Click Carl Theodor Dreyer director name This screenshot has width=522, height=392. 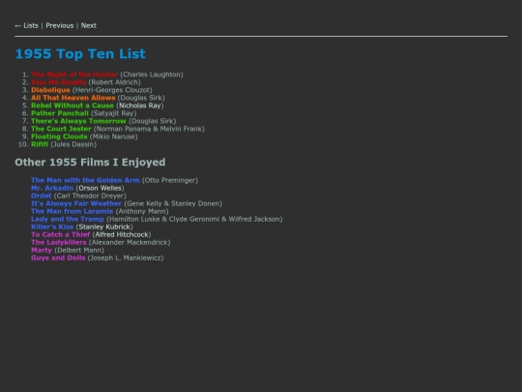click(x=90, y=196)
